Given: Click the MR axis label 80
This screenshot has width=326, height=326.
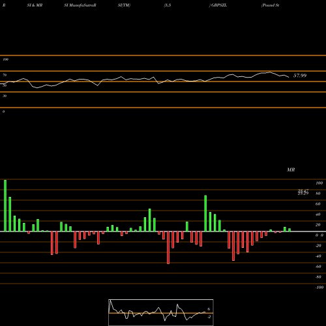Looking at the screenshot, I should [x=318, y=194].
